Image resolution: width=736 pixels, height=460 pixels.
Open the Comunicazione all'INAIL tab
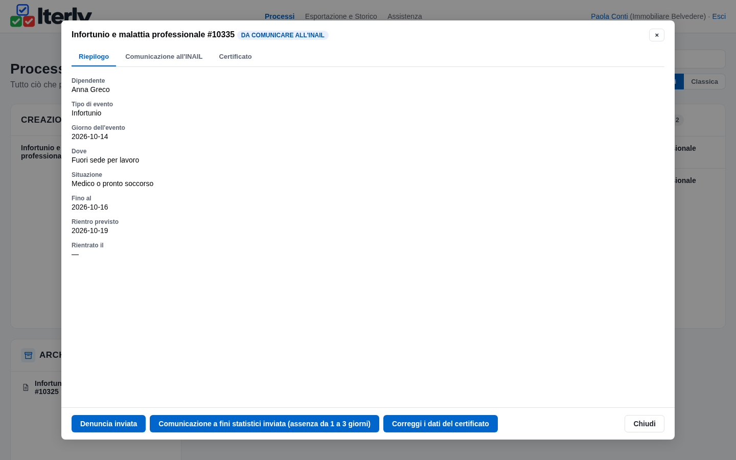tap(164, 57)
